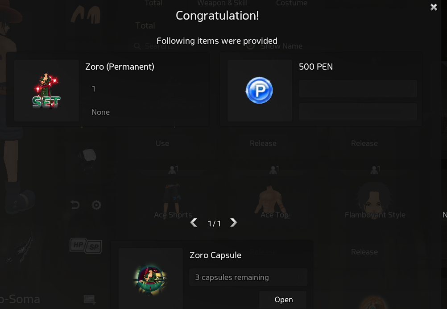The width and height of the screenshot is (447, 309).
Task: Click the blue PEN coin icon
Action: tap(259, 91)
